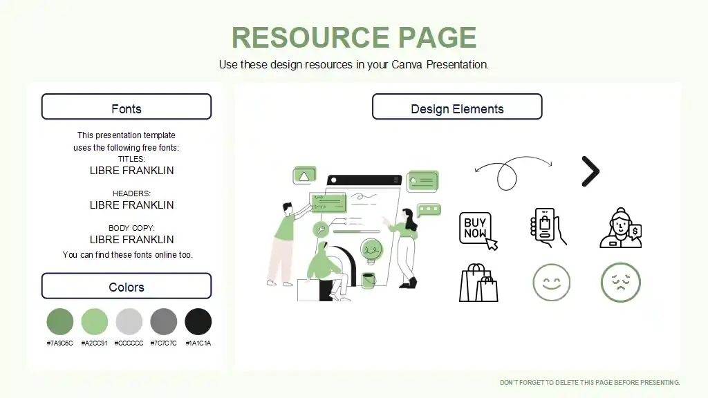The height and width of the screenshot is (398, 708).
Task: Select LIBRE FRANKLIN under TITLES
Action: click(131, 171)
